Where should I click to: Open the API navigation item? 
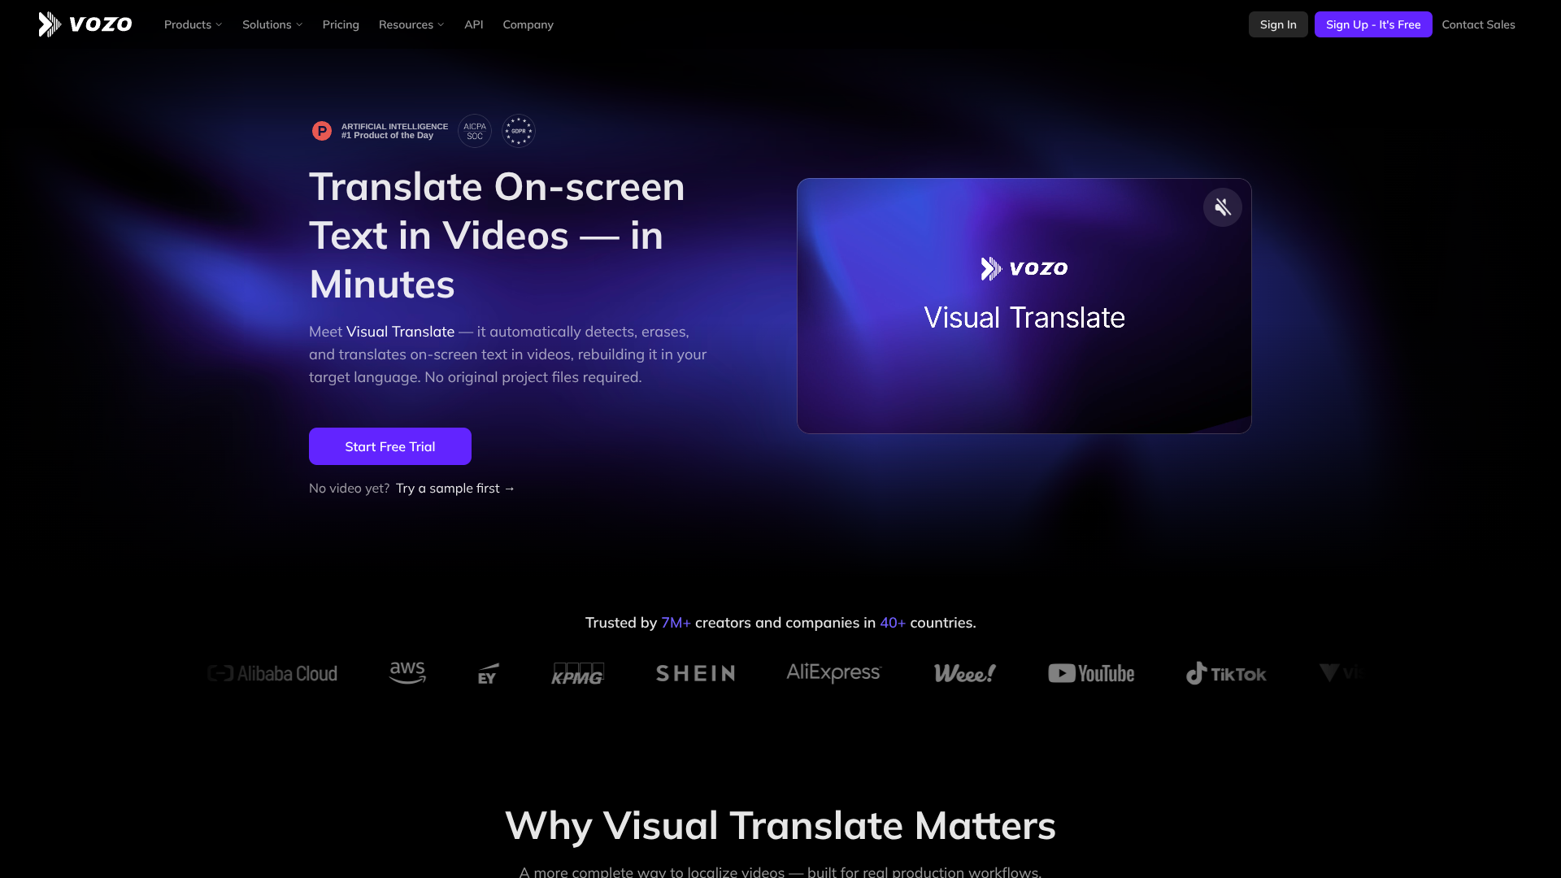[474, 24]
